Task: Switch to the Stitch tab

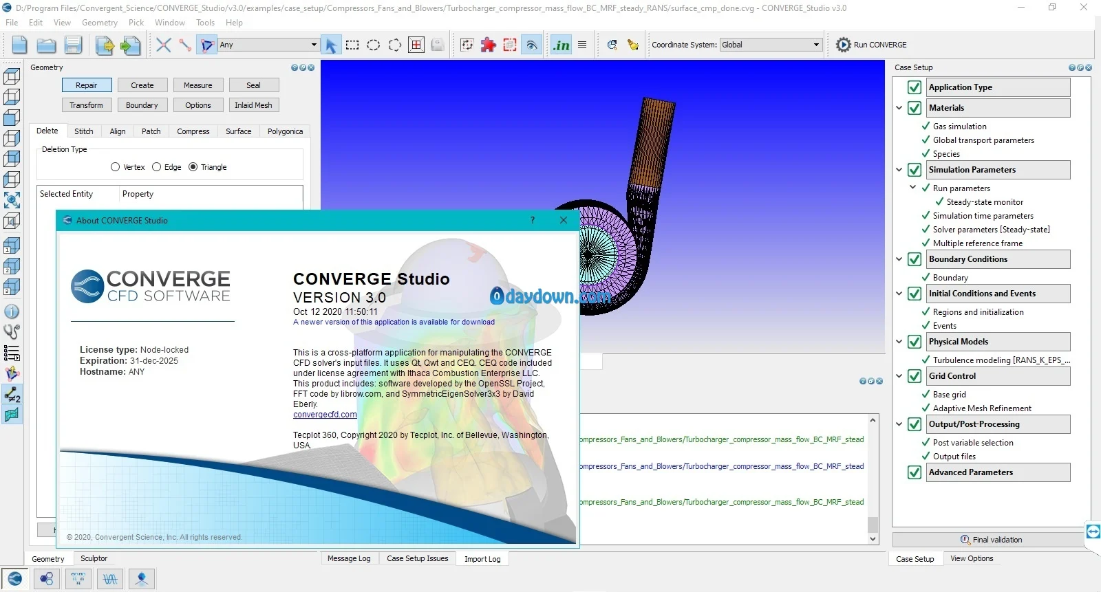Action: 84,131
